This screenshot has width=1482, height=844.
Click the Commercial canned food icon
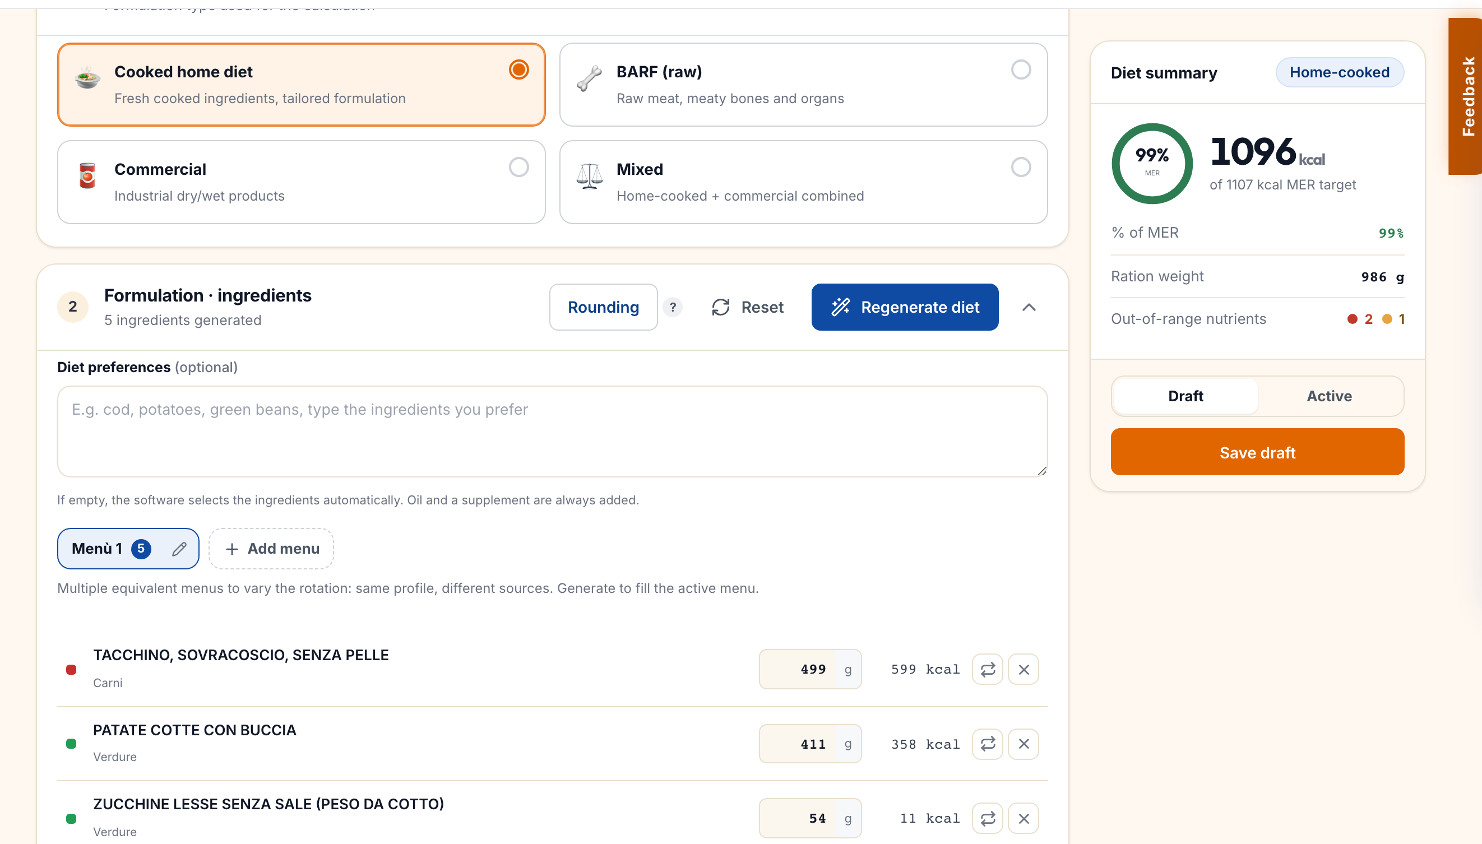point(87,175)
